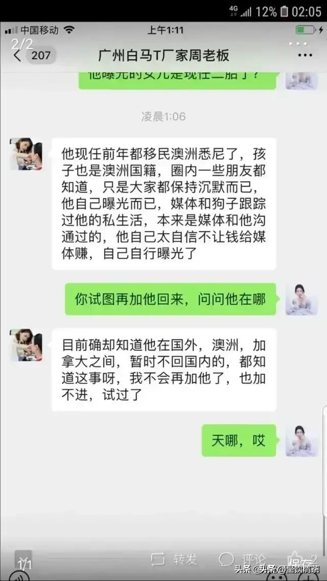Tap the sender's avatar beside the 澳洲悉尼 message
327x581 pixels.
tap(26, 154)
